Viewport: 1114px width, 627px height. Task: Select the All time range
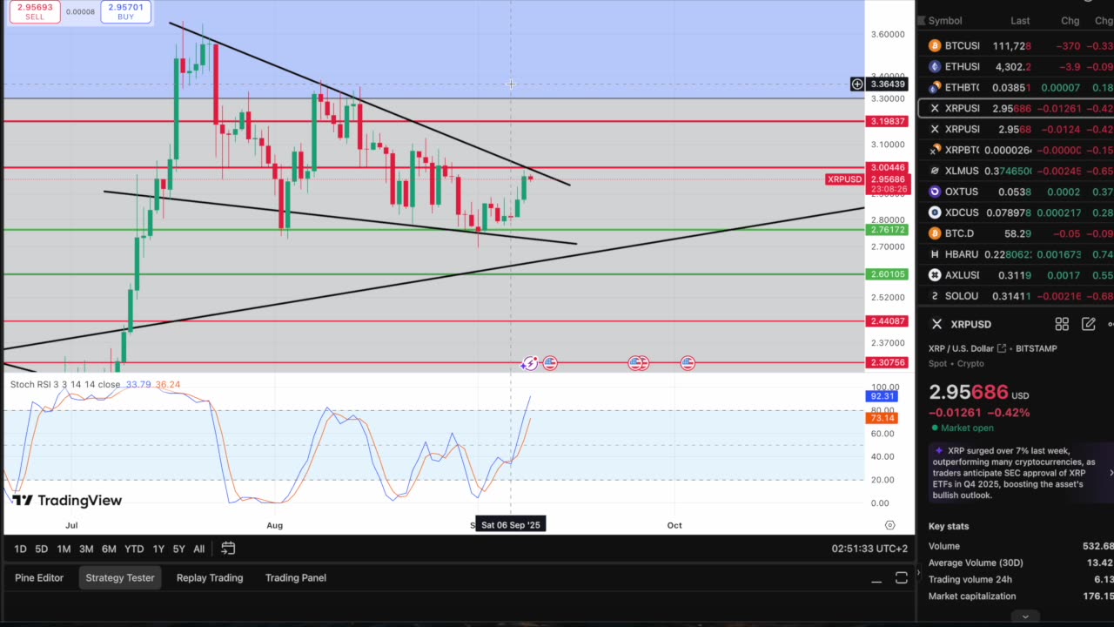[198, 549]
